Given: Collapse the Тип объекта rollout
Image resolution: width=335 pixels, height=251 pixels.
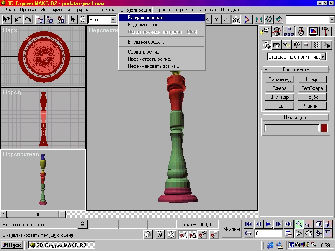Looking at the screenshot, I should [x=266, y=69].
